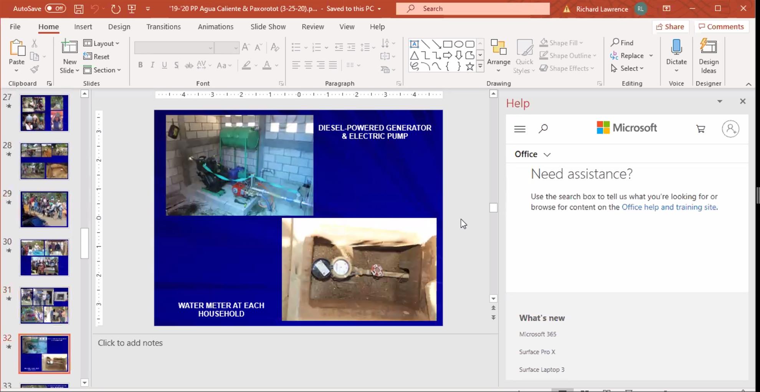This screenshot has height=392, width=760.
Task: Open the hamburger menu in Help pane
Action: coord(520,129)
